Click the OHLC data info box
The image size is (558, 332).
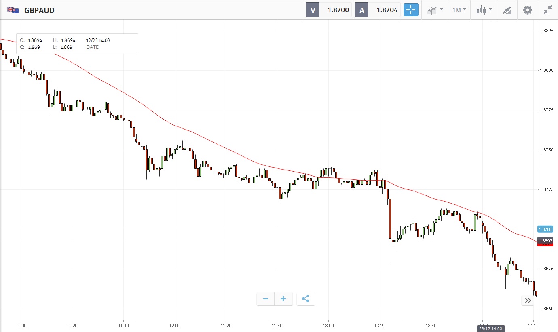(77, 44)
